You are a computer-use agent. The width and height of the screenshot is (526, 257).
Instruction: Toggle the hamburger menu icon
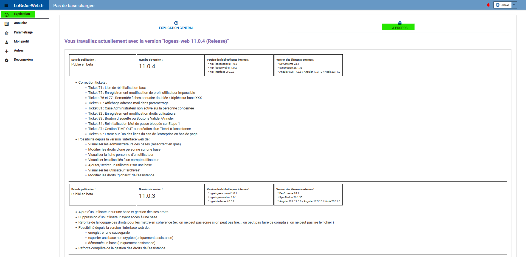6,5
